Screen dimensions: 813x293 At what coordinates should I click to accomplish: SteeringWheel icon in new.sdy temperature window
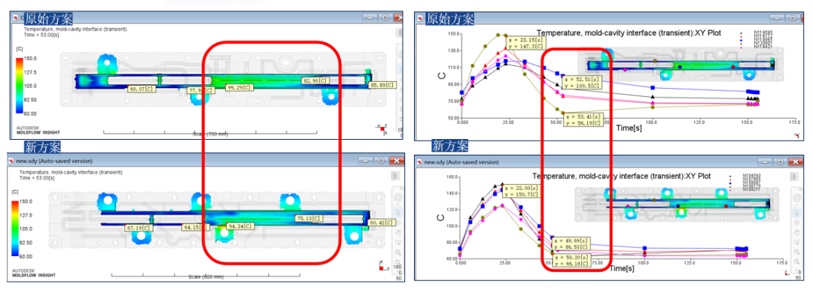pyautogui.click(x=397, y=198)
